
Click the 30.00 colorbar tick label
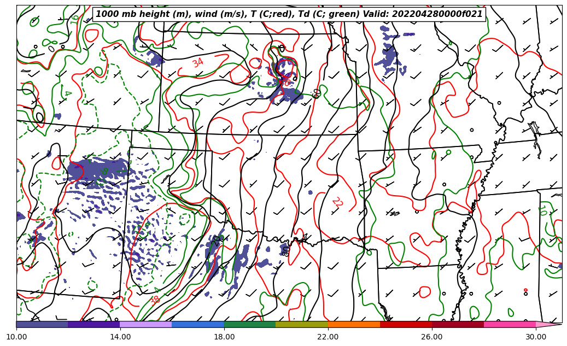tap(536, 337)
